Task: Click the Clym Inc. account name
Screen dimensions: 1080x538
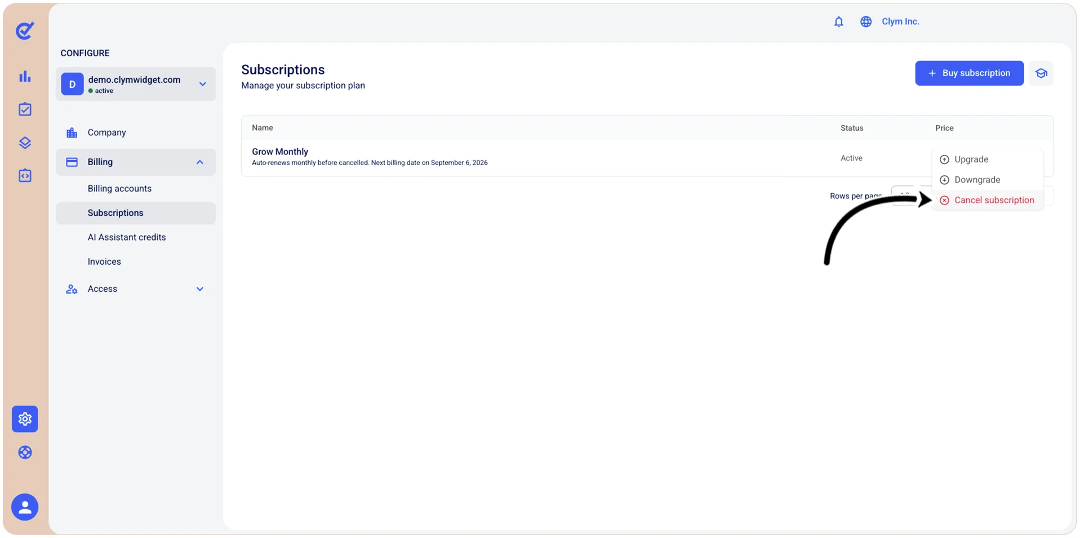Action: pyautogui.click(x=900, y=21)
